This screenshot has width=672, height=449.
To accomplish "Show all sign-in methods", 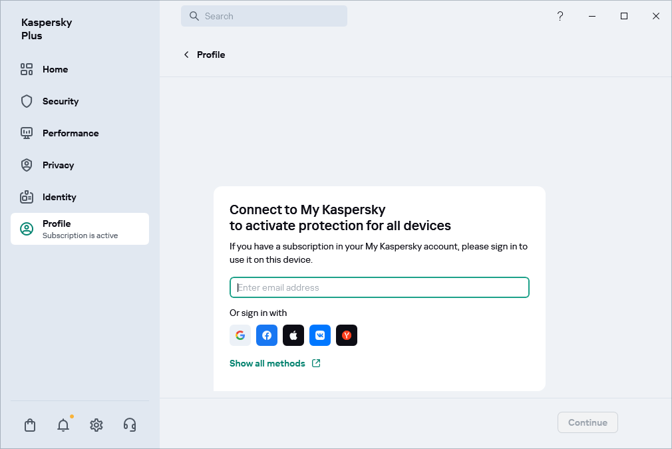I will pos(267,363).
